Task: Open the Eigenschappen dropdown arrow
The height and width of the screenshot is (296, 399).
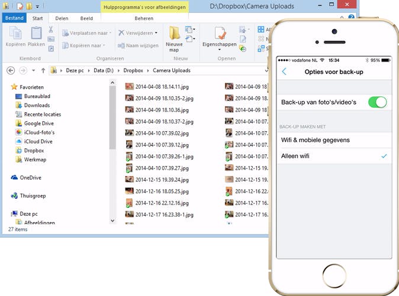Action: click(x=220, y=50)
